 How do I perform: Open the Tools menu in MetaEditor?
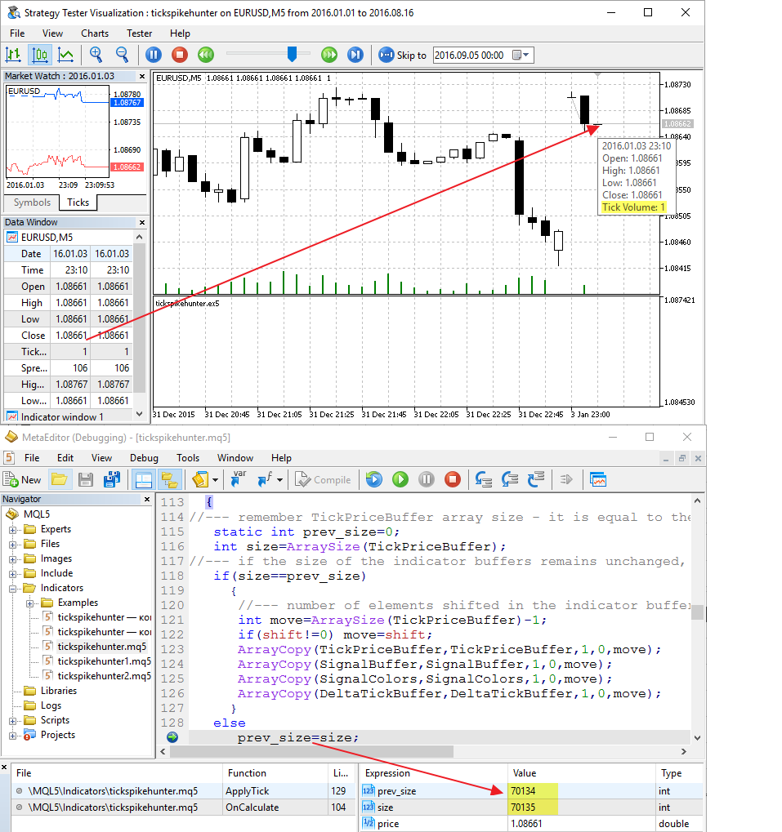188,458
